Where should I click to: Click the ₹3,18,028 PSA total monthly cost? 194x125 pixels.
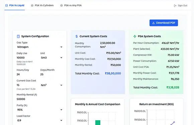click(x=173, y=87)
